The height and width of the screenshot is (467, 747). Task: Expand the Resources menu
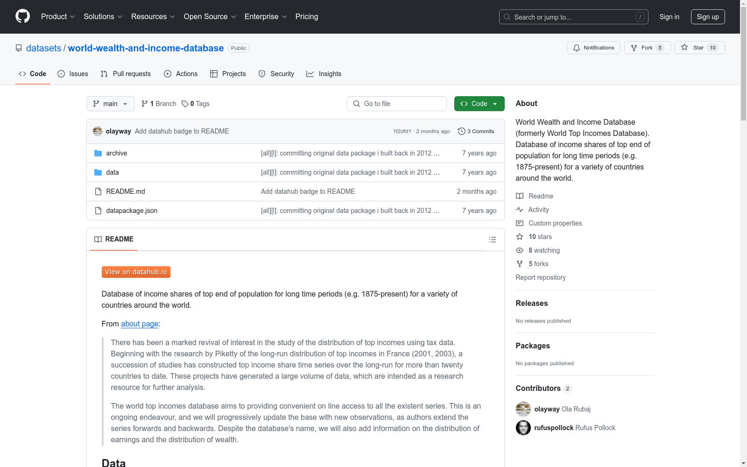coord(153,16)
